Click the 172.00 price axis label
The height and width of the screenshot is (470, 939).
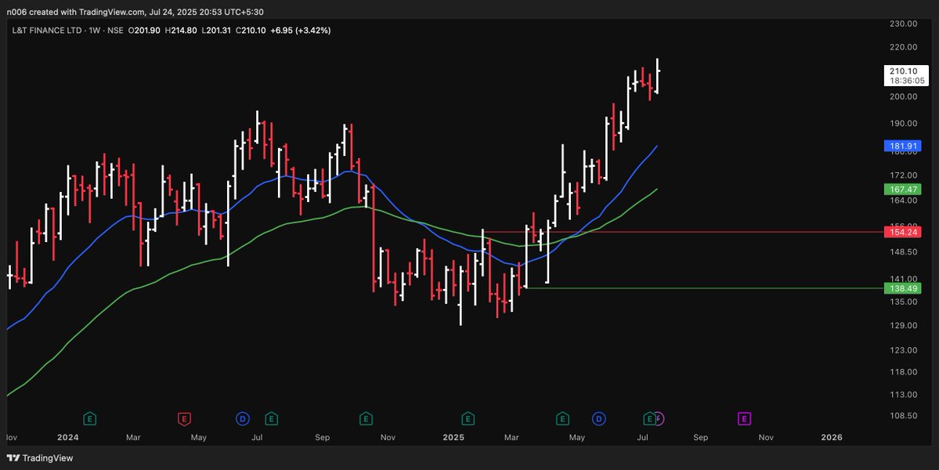[904, 175]
